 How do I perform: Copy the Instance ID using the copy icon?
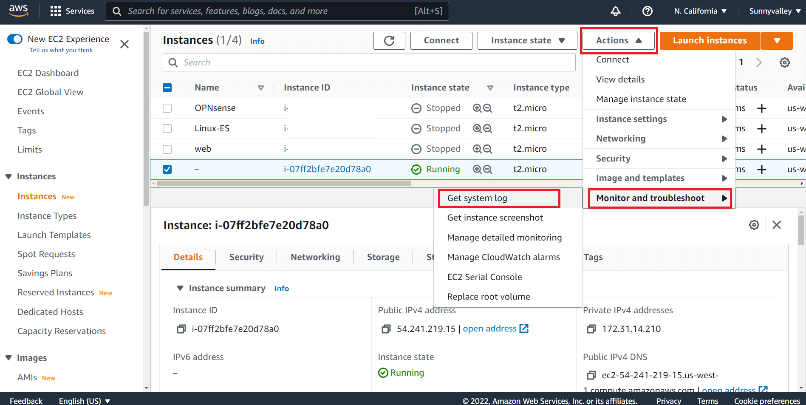(x=181, y=329)
